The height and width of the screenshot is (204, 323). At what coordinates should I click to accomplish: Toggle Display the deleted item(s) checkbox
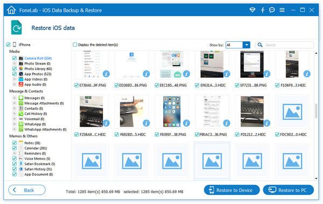tap(75, 45)
